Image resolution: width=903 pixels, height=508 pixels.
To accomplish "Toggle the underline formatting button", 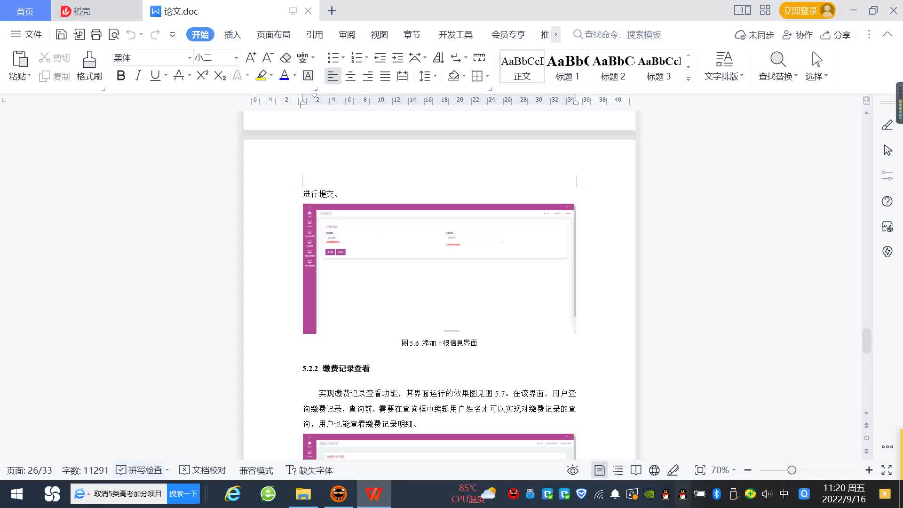I will [155, 76].
